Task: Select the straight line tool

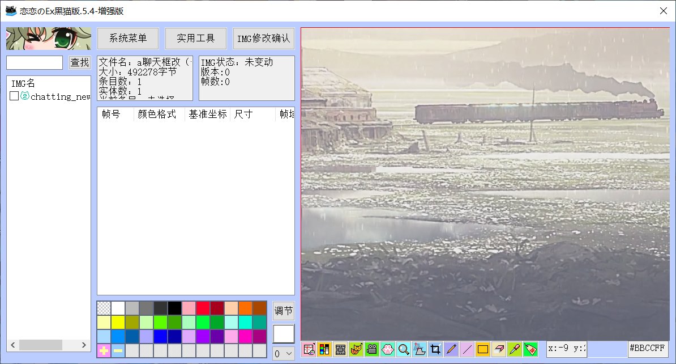Action: (x=467, y=349)
